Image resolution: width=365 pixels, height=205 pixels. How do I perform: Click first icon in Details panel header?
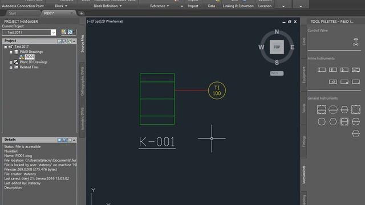coord(59,140)
